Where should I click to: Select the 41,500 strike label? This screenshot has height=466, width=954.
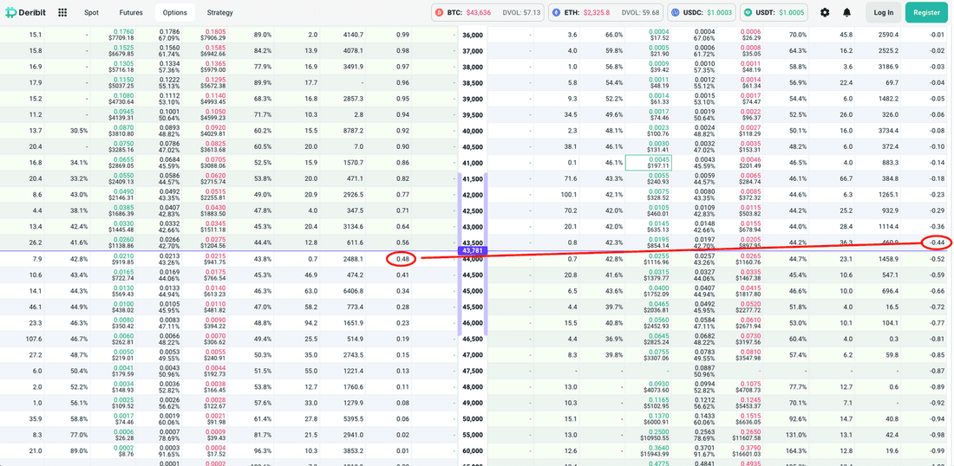pos(473,178)
